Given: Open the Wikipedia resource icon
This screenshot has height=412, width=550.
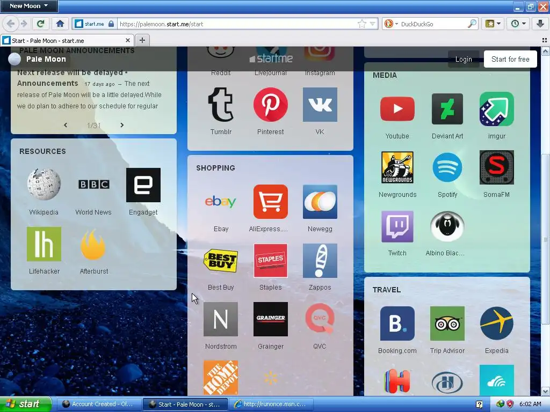Looking at the screenshot, I should tap(44, 185).
